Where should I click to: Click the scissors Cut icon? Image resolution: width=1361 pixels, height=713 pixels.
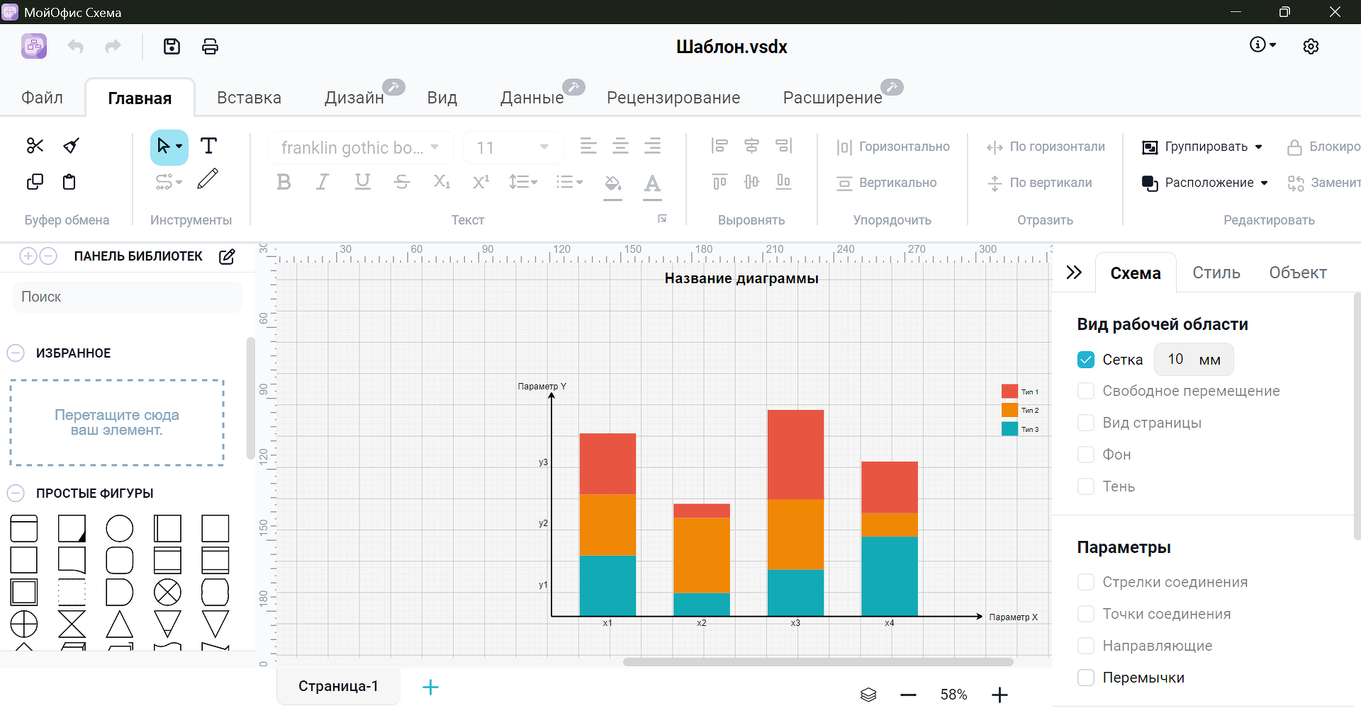coord(35,146)
